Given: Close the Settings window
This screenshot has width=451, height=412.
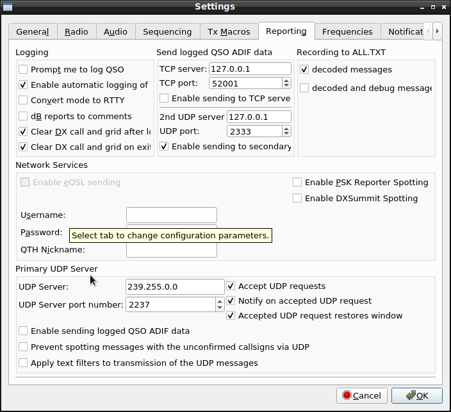Looking at the screenshot, I should (444, 7).
